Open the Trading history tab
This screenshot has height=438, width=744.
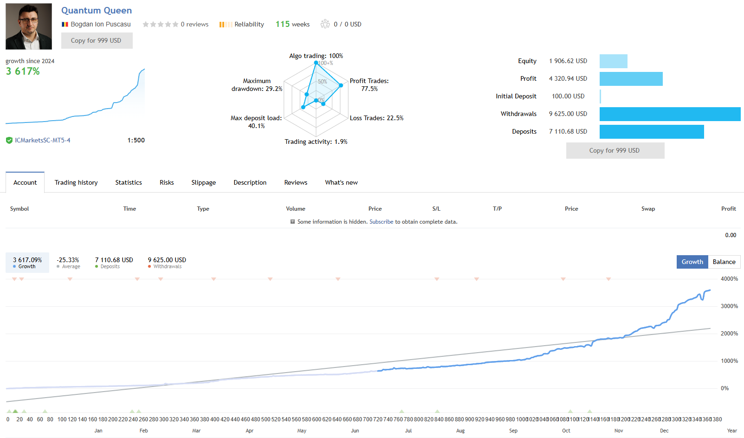click(x=76, y=182)
